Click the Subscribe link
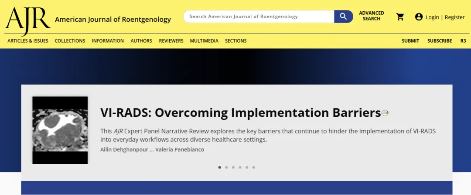471x195 pixels. point(440,41)
